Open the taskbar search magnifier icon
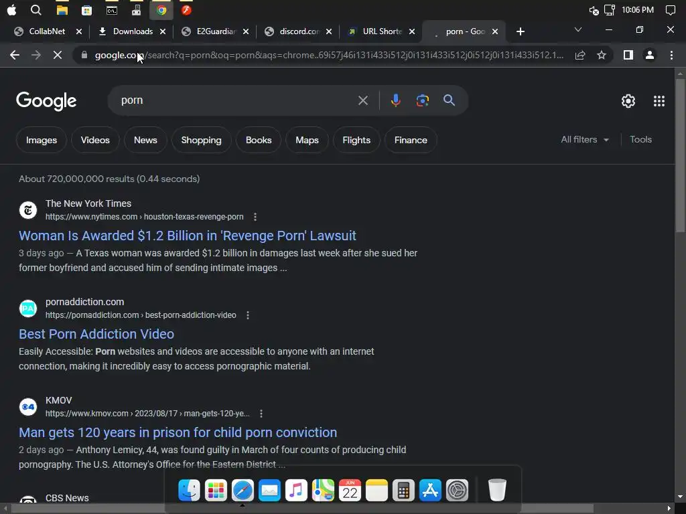Image resolution: width=686 pixels, height=514 pixels. pos(36,10)
